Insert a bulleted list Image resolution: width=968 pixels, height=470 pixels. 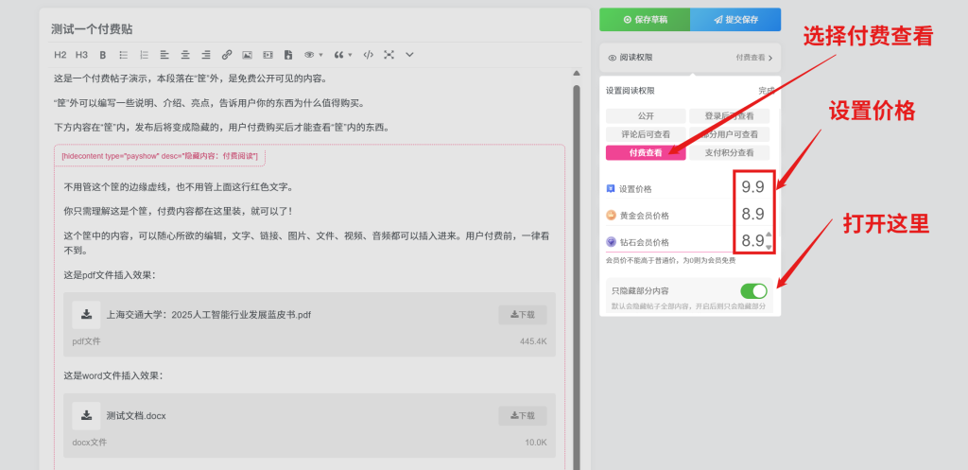[124, 55]
